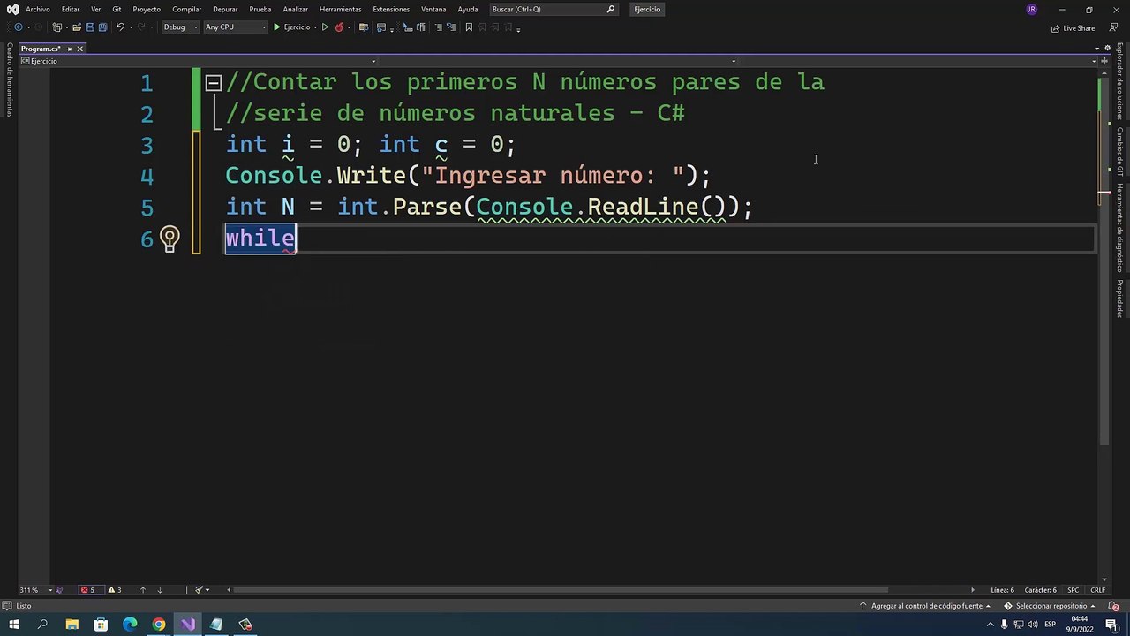Screen dimensions: 1130x636
Task: Open the Cambios de GIT side tab
Action: point(1119,152)
